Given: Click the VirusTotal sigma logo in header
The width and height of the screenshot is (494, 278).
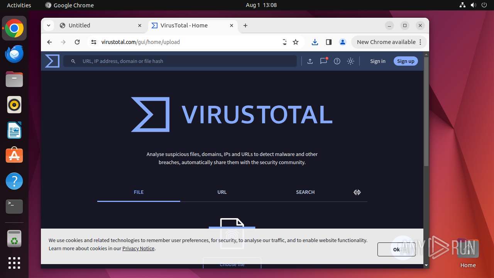Looking at the screenshot, I should tap(52, 61).
